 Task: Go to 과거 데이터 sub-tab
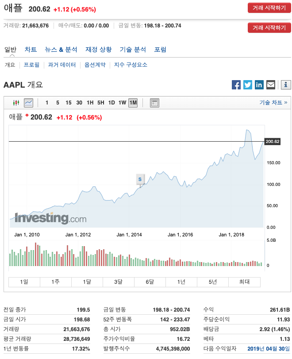(x=62, y=65)
